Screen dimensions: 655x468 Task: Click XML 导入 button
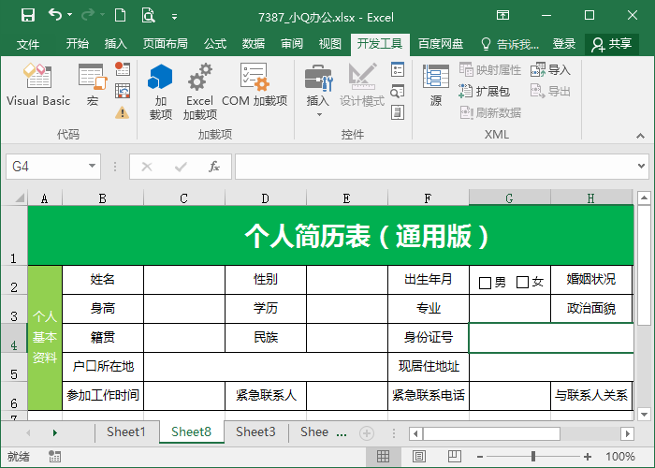[x=550, y=70]
